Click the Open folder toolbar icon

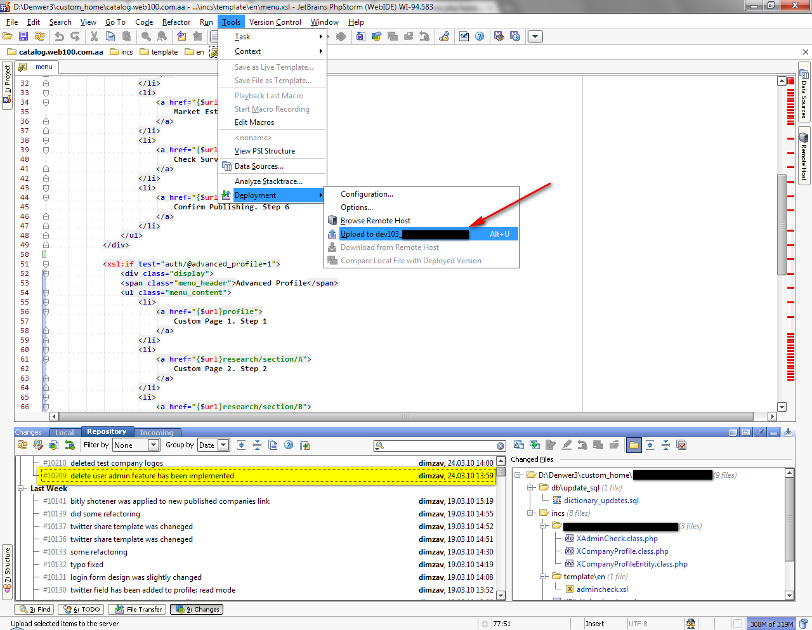click(8, 37)
